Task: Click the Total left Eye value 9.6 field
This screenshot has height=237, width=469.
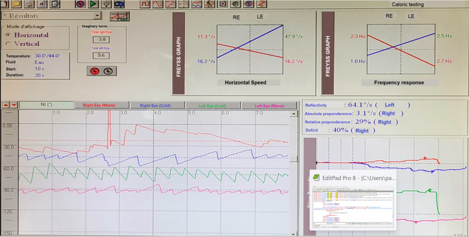Action: [x=101, y=56]
